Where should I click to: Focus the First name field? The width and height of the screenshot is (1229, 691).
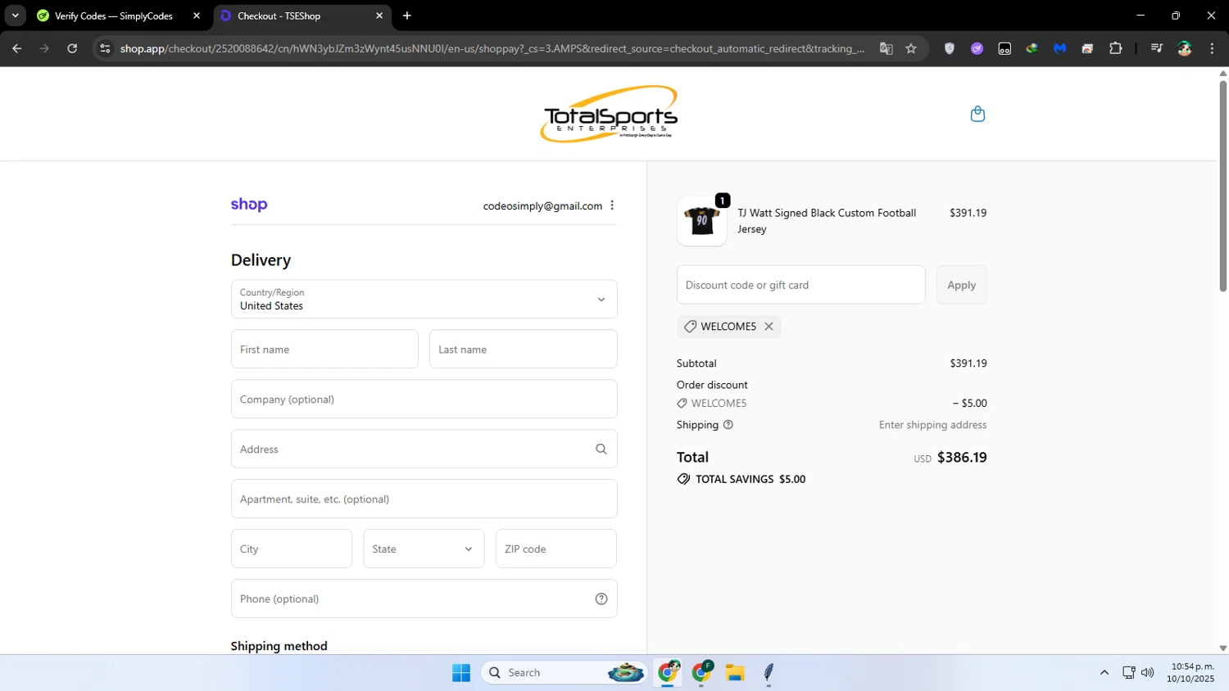click(324, 349)
